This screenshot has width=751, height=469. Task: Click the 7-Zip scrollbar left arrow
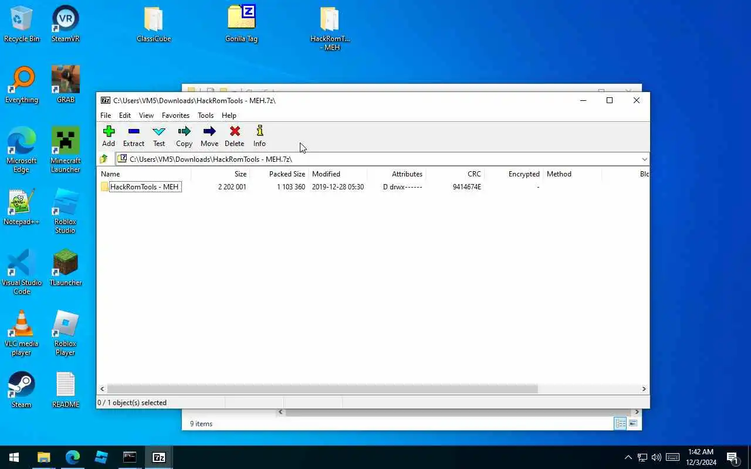tap(103, 389)
